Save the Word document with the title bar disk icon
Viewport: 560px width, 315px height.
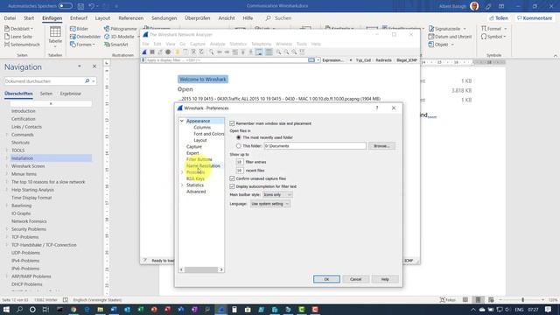[80, 6]
